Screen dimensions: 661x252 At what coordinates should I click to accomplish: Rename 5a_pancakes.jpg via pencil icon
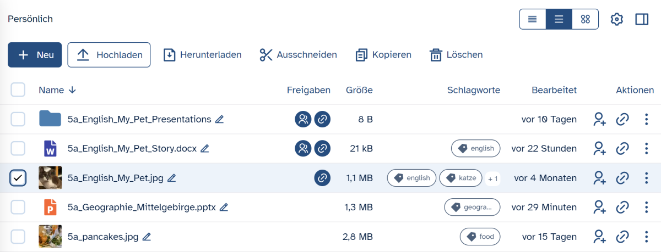coord(147,237)
